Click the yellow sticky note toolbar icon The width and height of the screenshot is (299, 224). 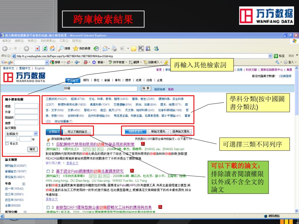click(133, 49)
